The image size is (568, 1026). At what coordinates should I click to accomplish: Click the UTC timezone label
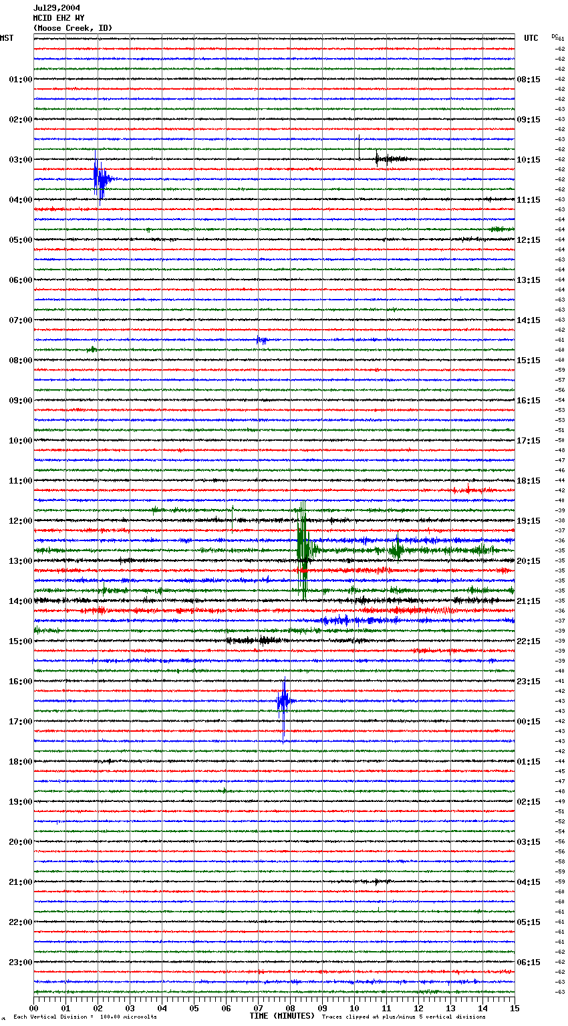point(531,38)
